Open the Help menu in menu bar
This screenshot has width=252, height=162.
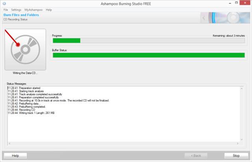49,10
